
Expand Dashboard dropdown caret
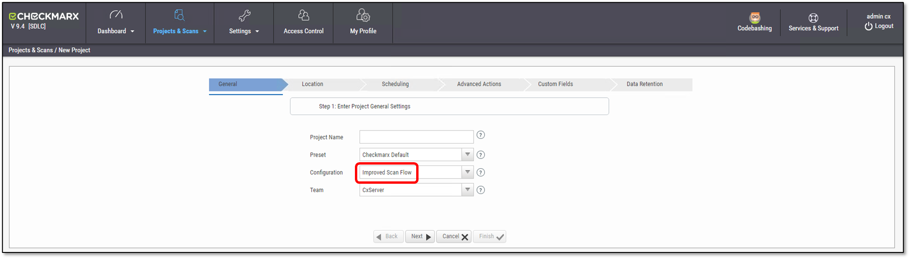tap(132, 31)
